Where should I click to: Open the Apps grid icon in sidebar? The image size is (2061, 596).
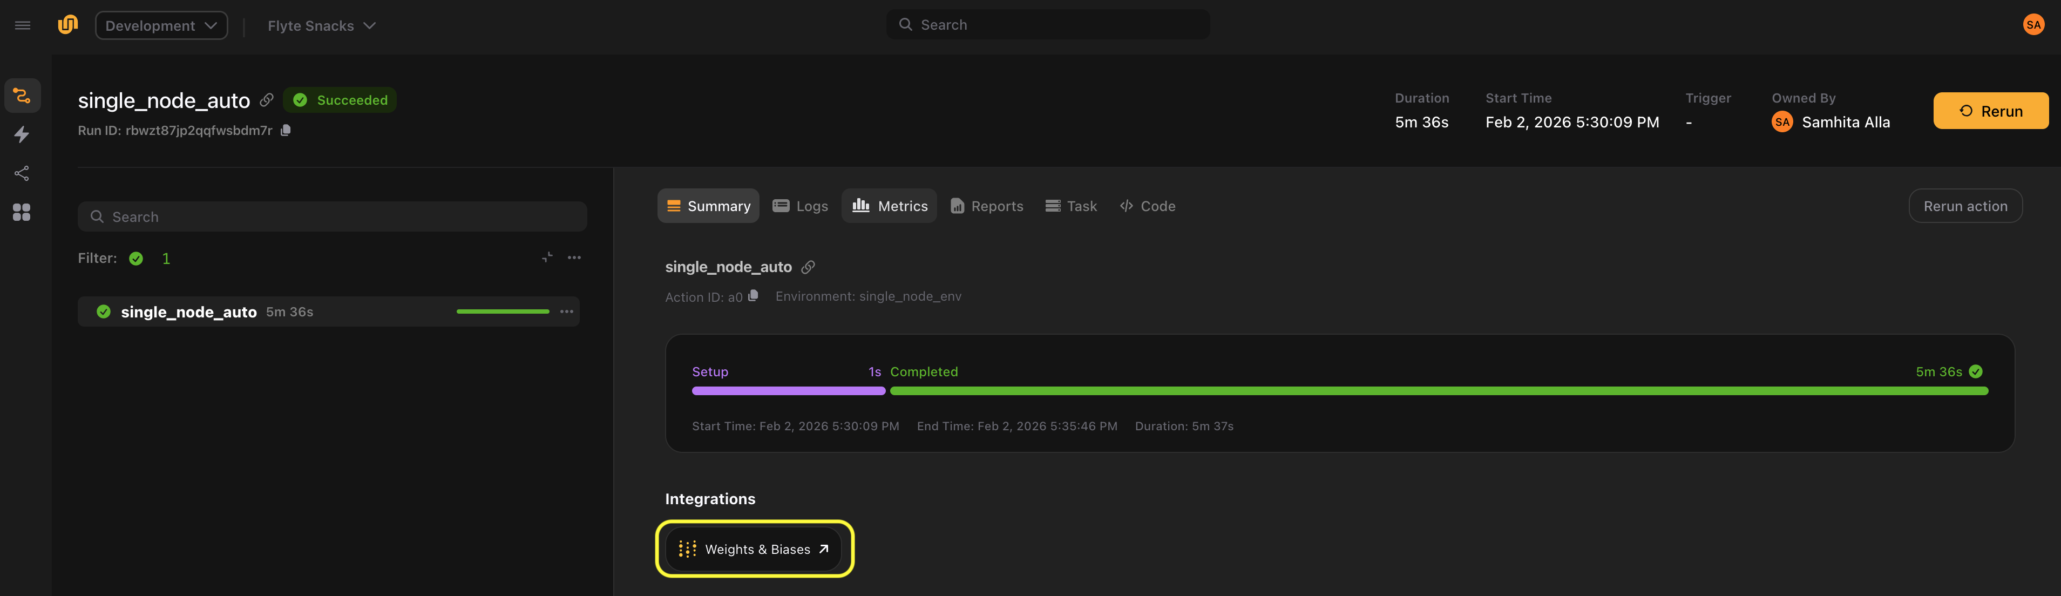coord(22,212)
